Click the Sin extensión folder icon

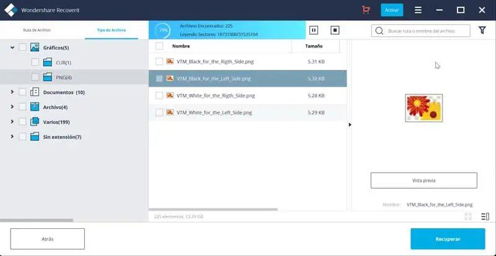[x=35, y=137]
